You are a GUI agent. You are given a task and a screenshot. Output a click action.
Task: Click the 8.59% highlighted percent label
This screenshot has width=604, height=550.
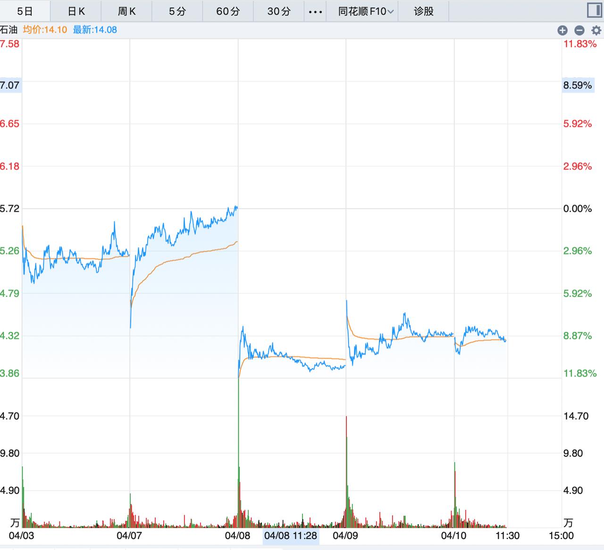point(578,85)
